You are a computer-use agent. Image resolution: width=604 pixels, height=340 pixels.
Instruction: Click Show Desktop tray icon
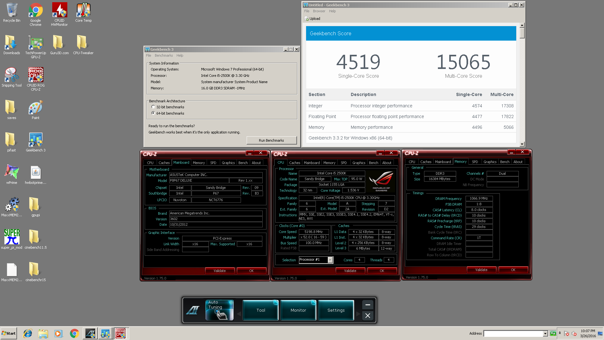601,333
